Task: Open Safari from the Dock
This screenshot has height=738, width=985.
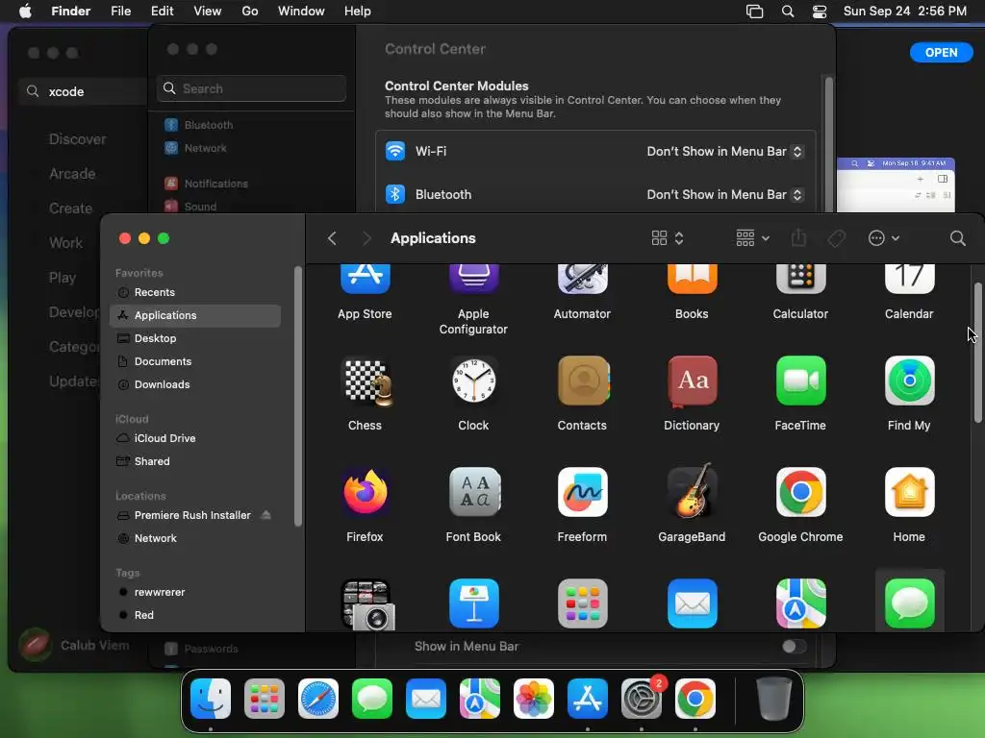Action: coord(317,699)
